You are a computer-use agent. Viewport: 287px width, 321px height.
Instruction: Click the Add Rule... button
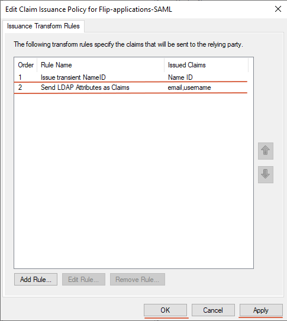click(36, 279)
